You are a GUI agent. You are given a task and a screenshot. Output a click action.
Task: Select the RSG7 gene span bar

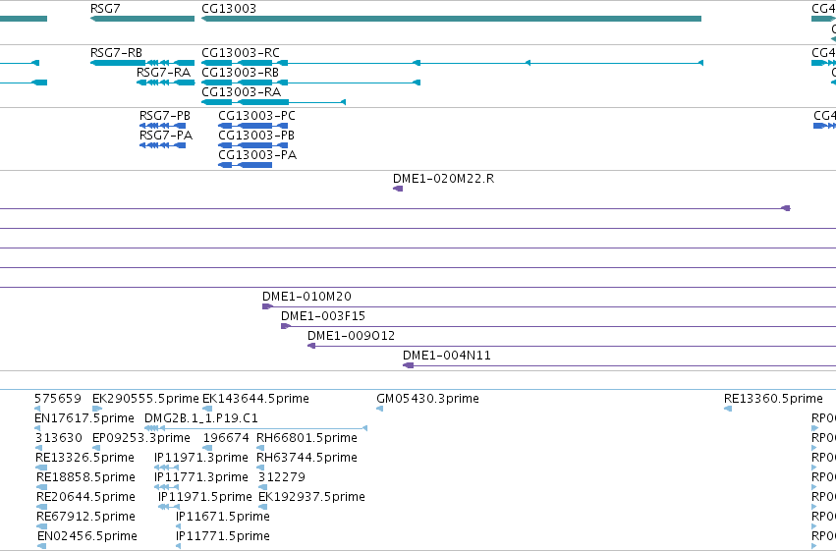142,19
